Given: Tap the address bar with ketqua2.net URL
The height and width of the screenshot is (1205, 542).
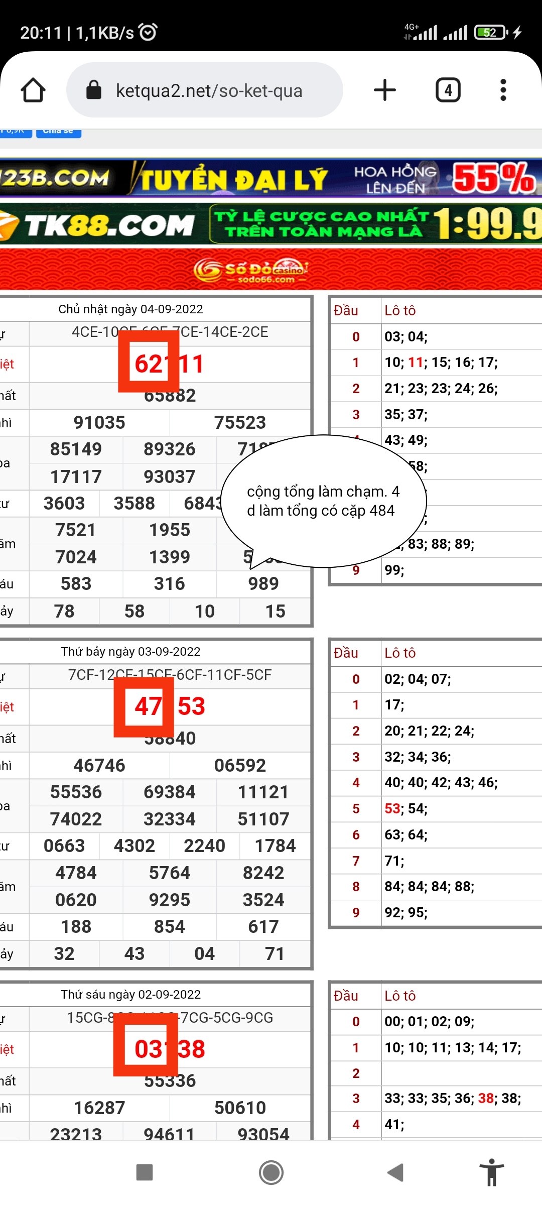Looking at the screenshot, I should (x=205, y=90).
